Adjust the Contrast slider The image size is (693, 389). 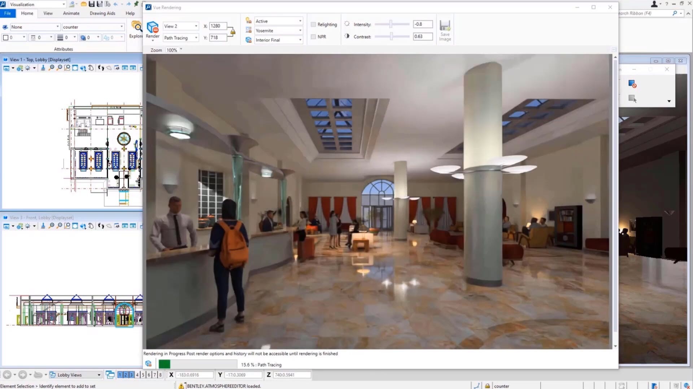tap(392, 36)
